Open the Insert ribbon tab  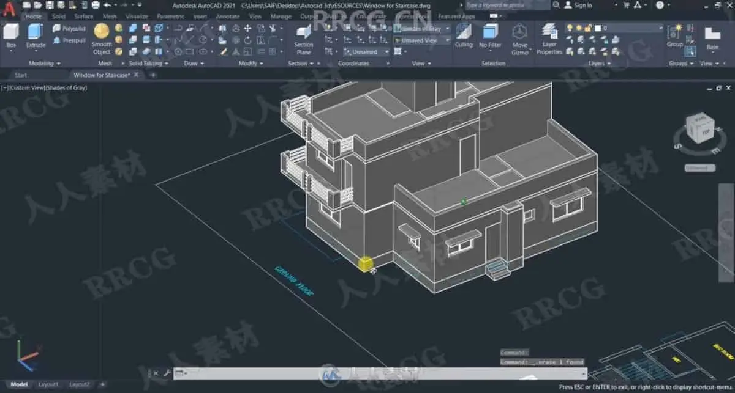coord(200,17)
